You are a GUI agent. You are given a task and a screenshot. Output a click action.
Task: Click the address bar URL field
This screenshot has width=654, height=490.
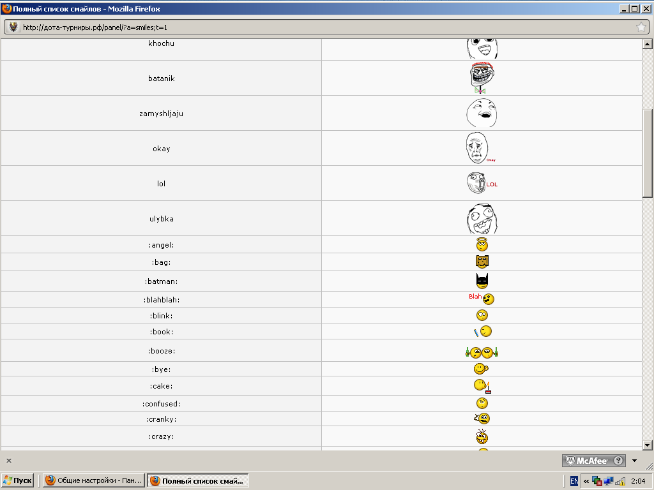point(325,27)
